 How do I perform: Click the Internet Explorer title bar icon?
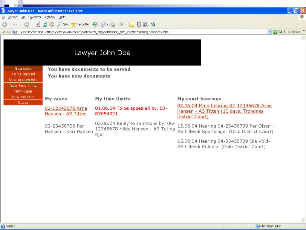tap(2, 10)
